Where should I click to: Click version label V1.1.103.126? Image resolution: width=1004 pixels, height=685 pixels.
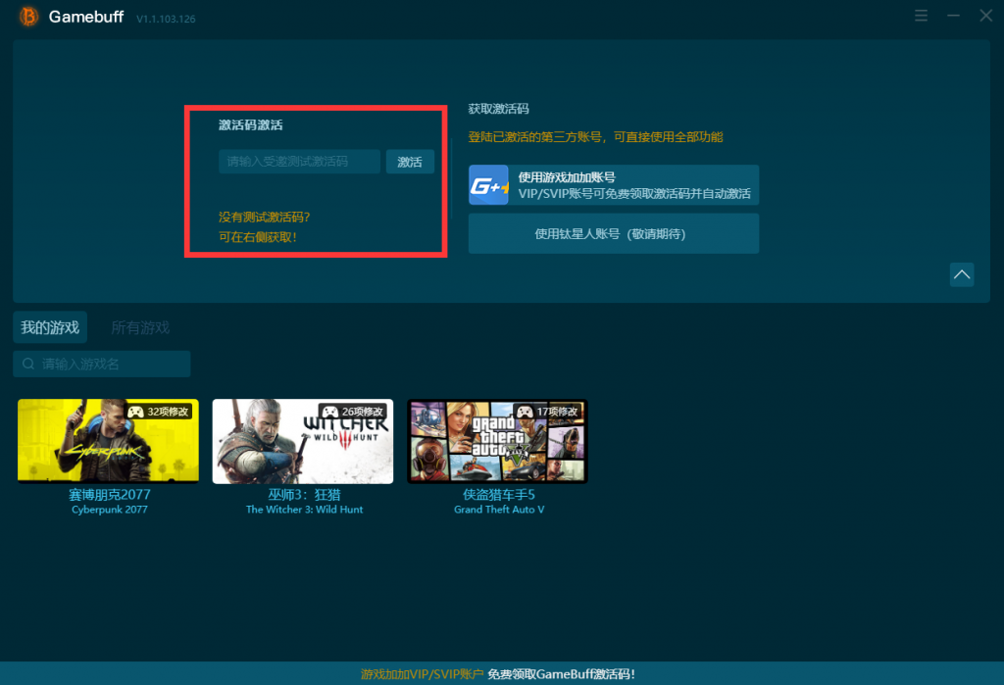coord(166,20)
